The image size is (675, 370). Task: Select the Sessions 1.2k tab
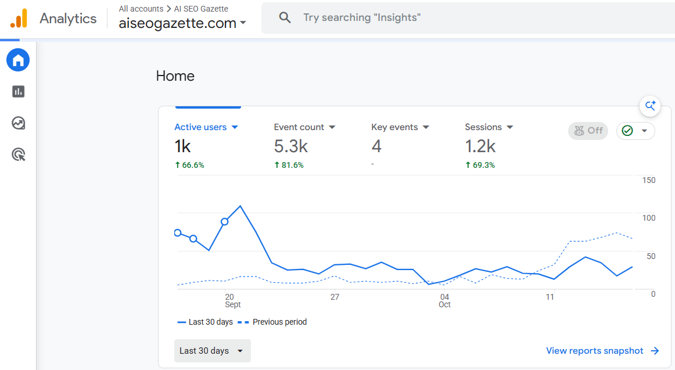click(489, 145)
